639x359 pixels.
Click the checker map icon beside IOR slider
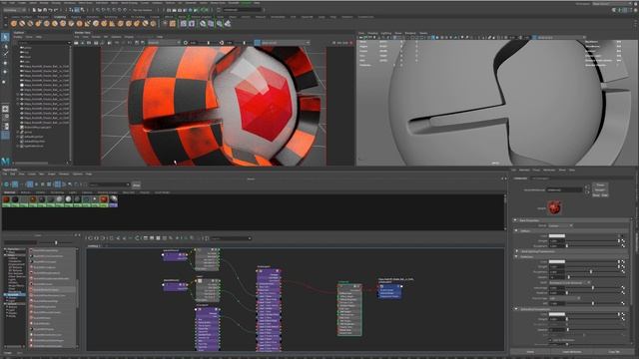point(623,303)
